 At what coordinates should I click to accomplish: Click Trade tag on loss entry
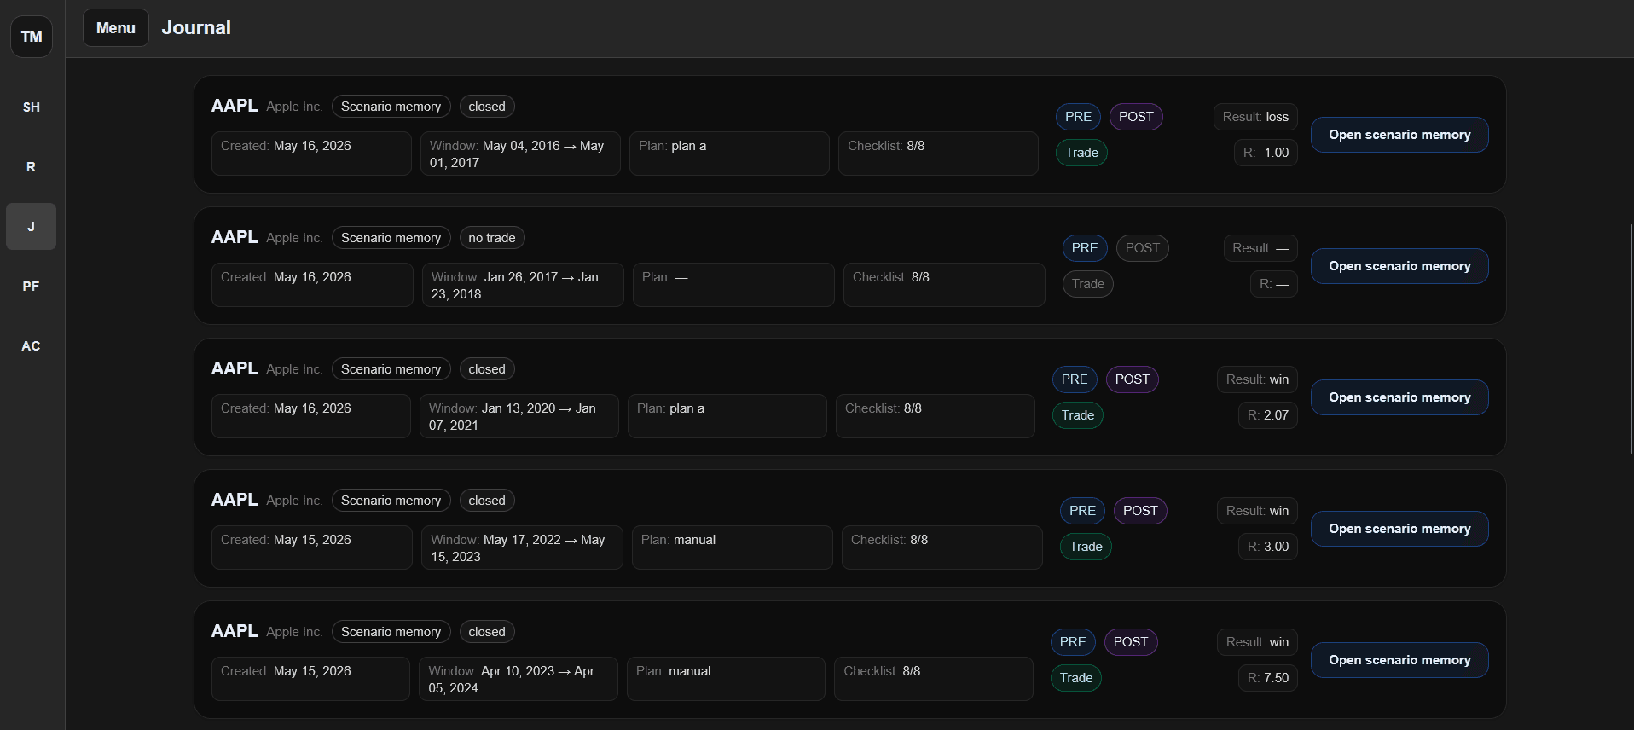click(1081, 153)
